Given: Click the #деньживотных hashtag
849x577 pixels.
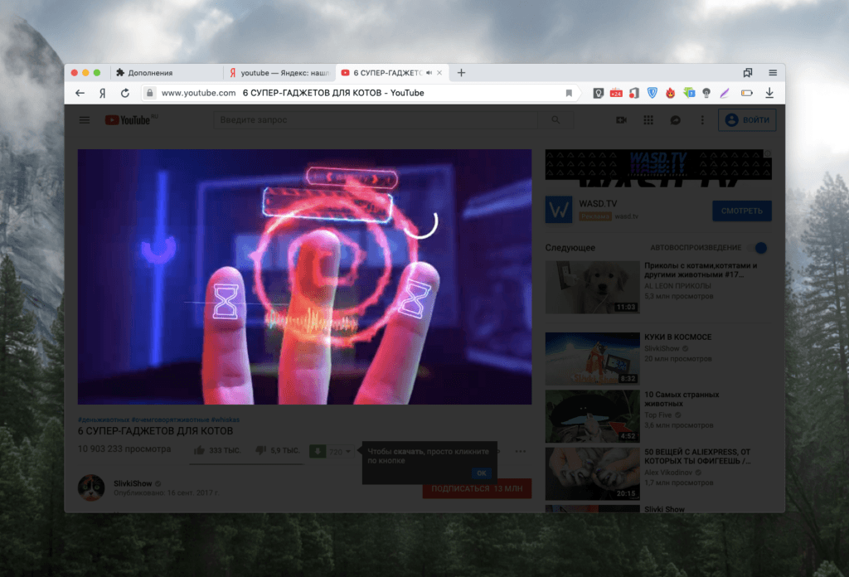Looking at the screenshot, I should pos(104,419).
